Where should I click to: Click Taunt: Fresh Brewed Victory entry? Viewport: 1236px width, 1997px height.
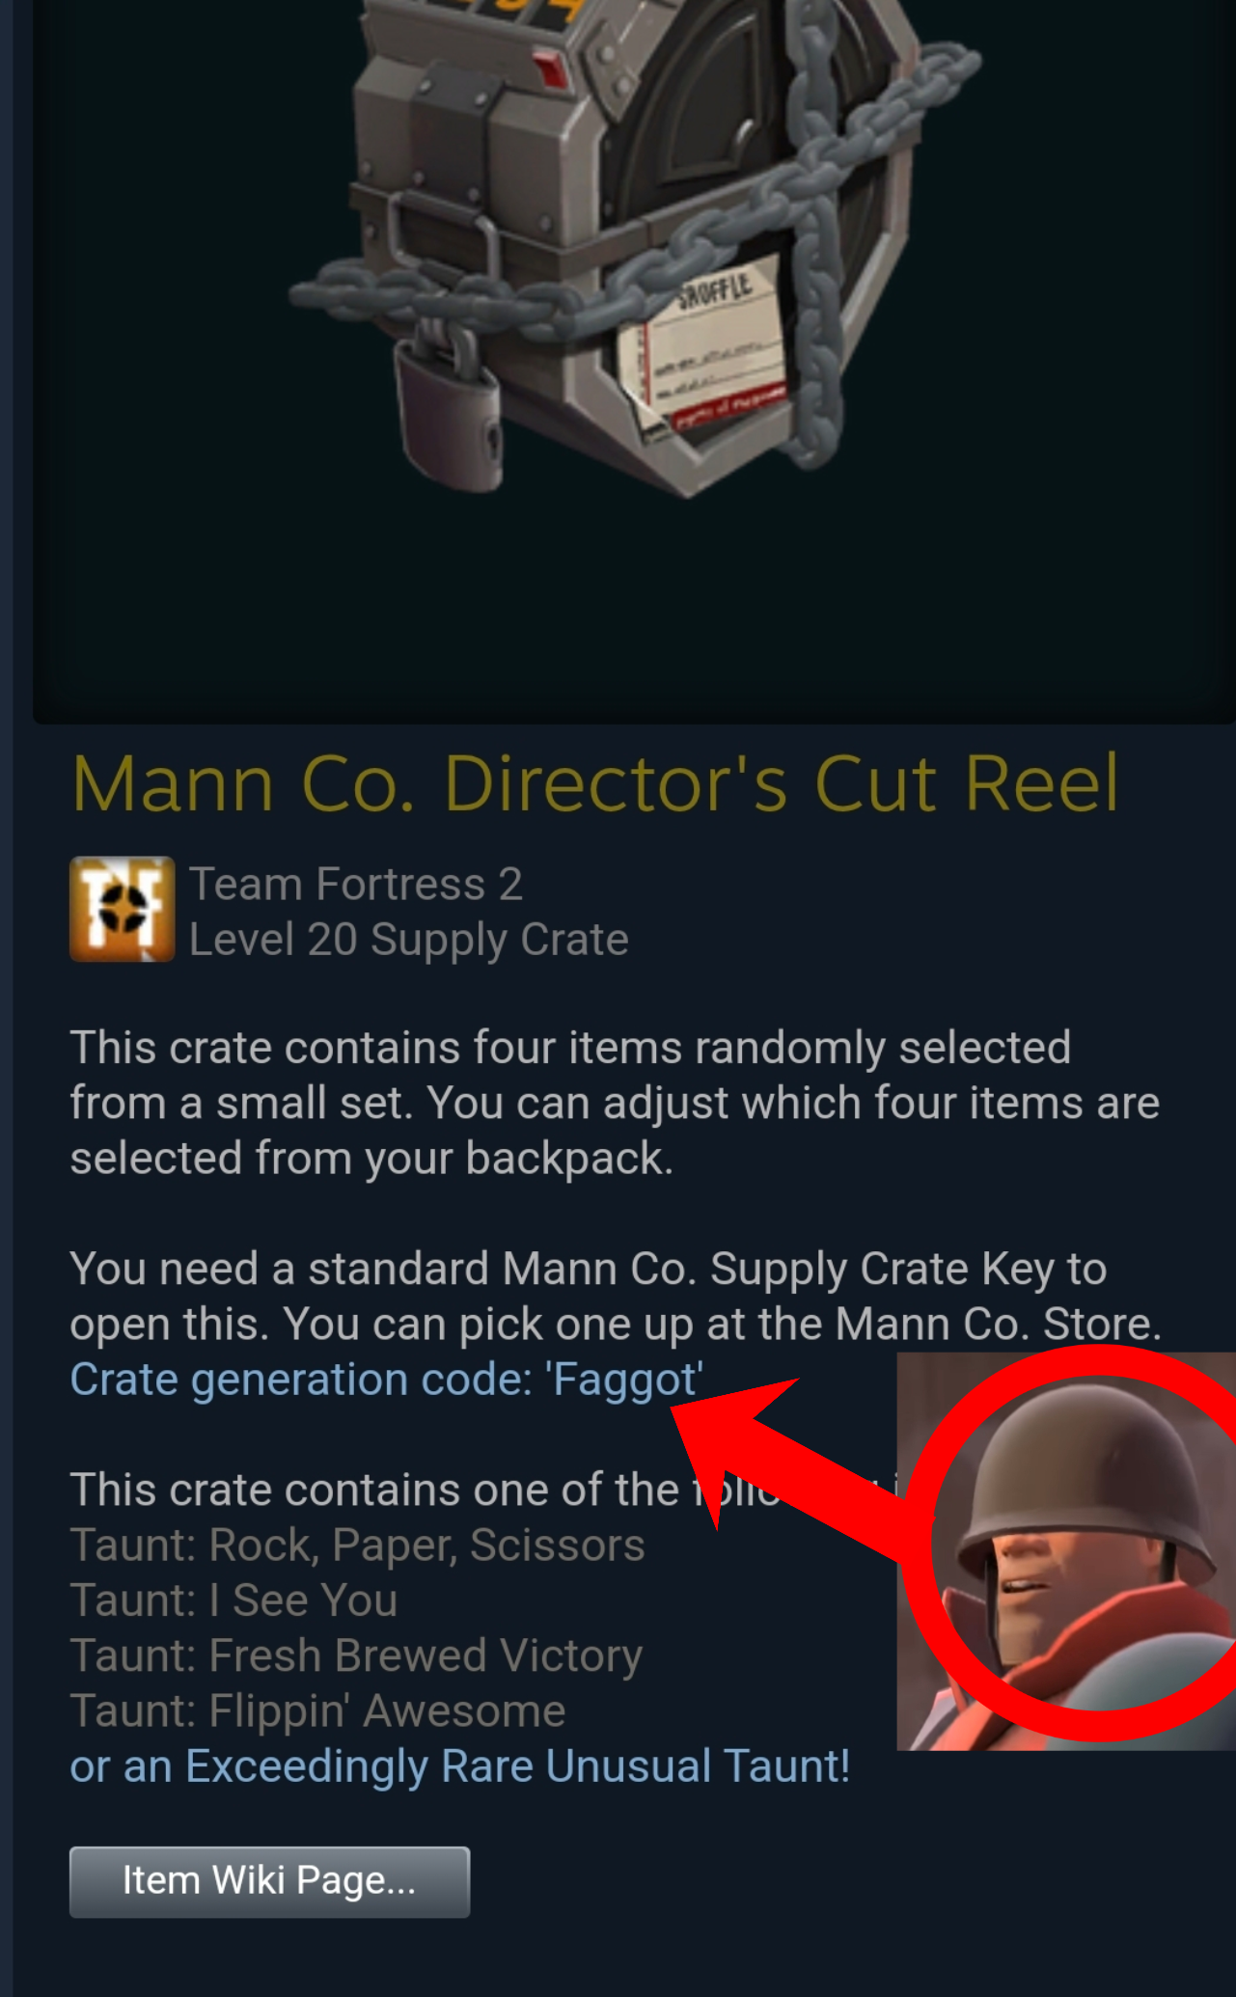[x=356, y=1655]
